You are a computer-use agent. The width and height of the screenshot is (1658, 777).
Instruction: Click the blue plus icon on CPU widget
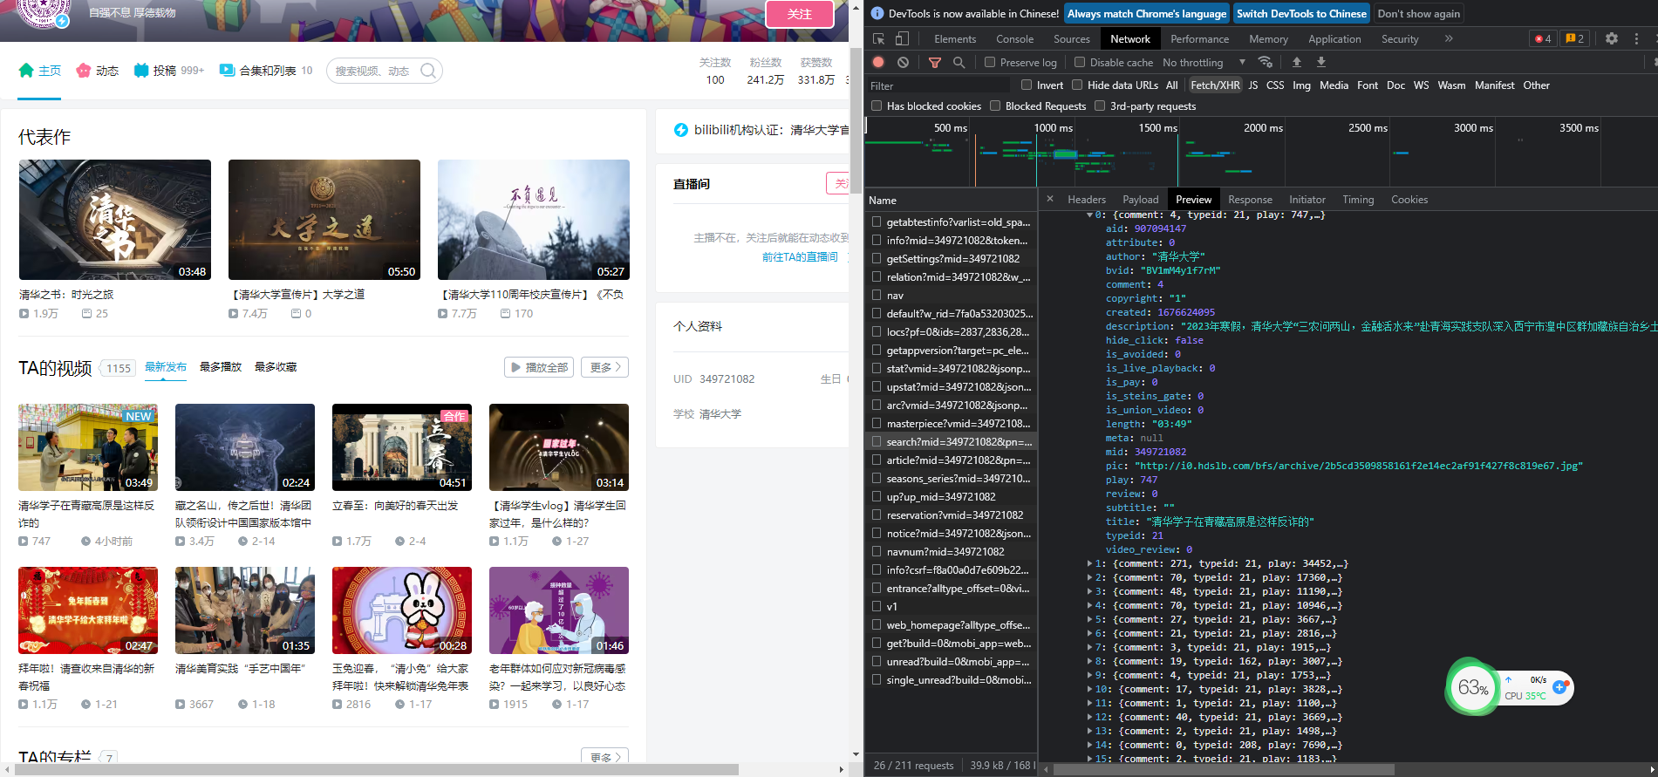point(1560,687)
